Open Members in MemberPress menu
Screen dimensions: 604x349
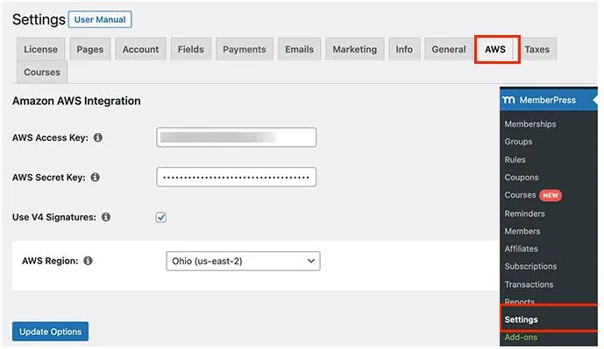522,231
